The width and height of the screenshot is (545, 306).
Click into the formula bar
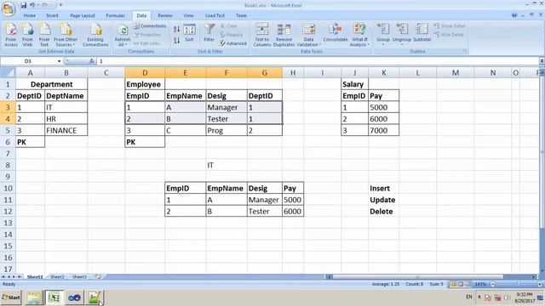(318, 61)
